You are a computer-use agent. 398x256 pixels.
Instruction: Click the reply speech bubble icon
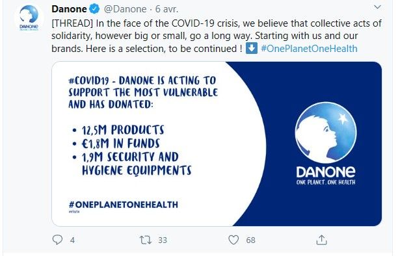57,240
